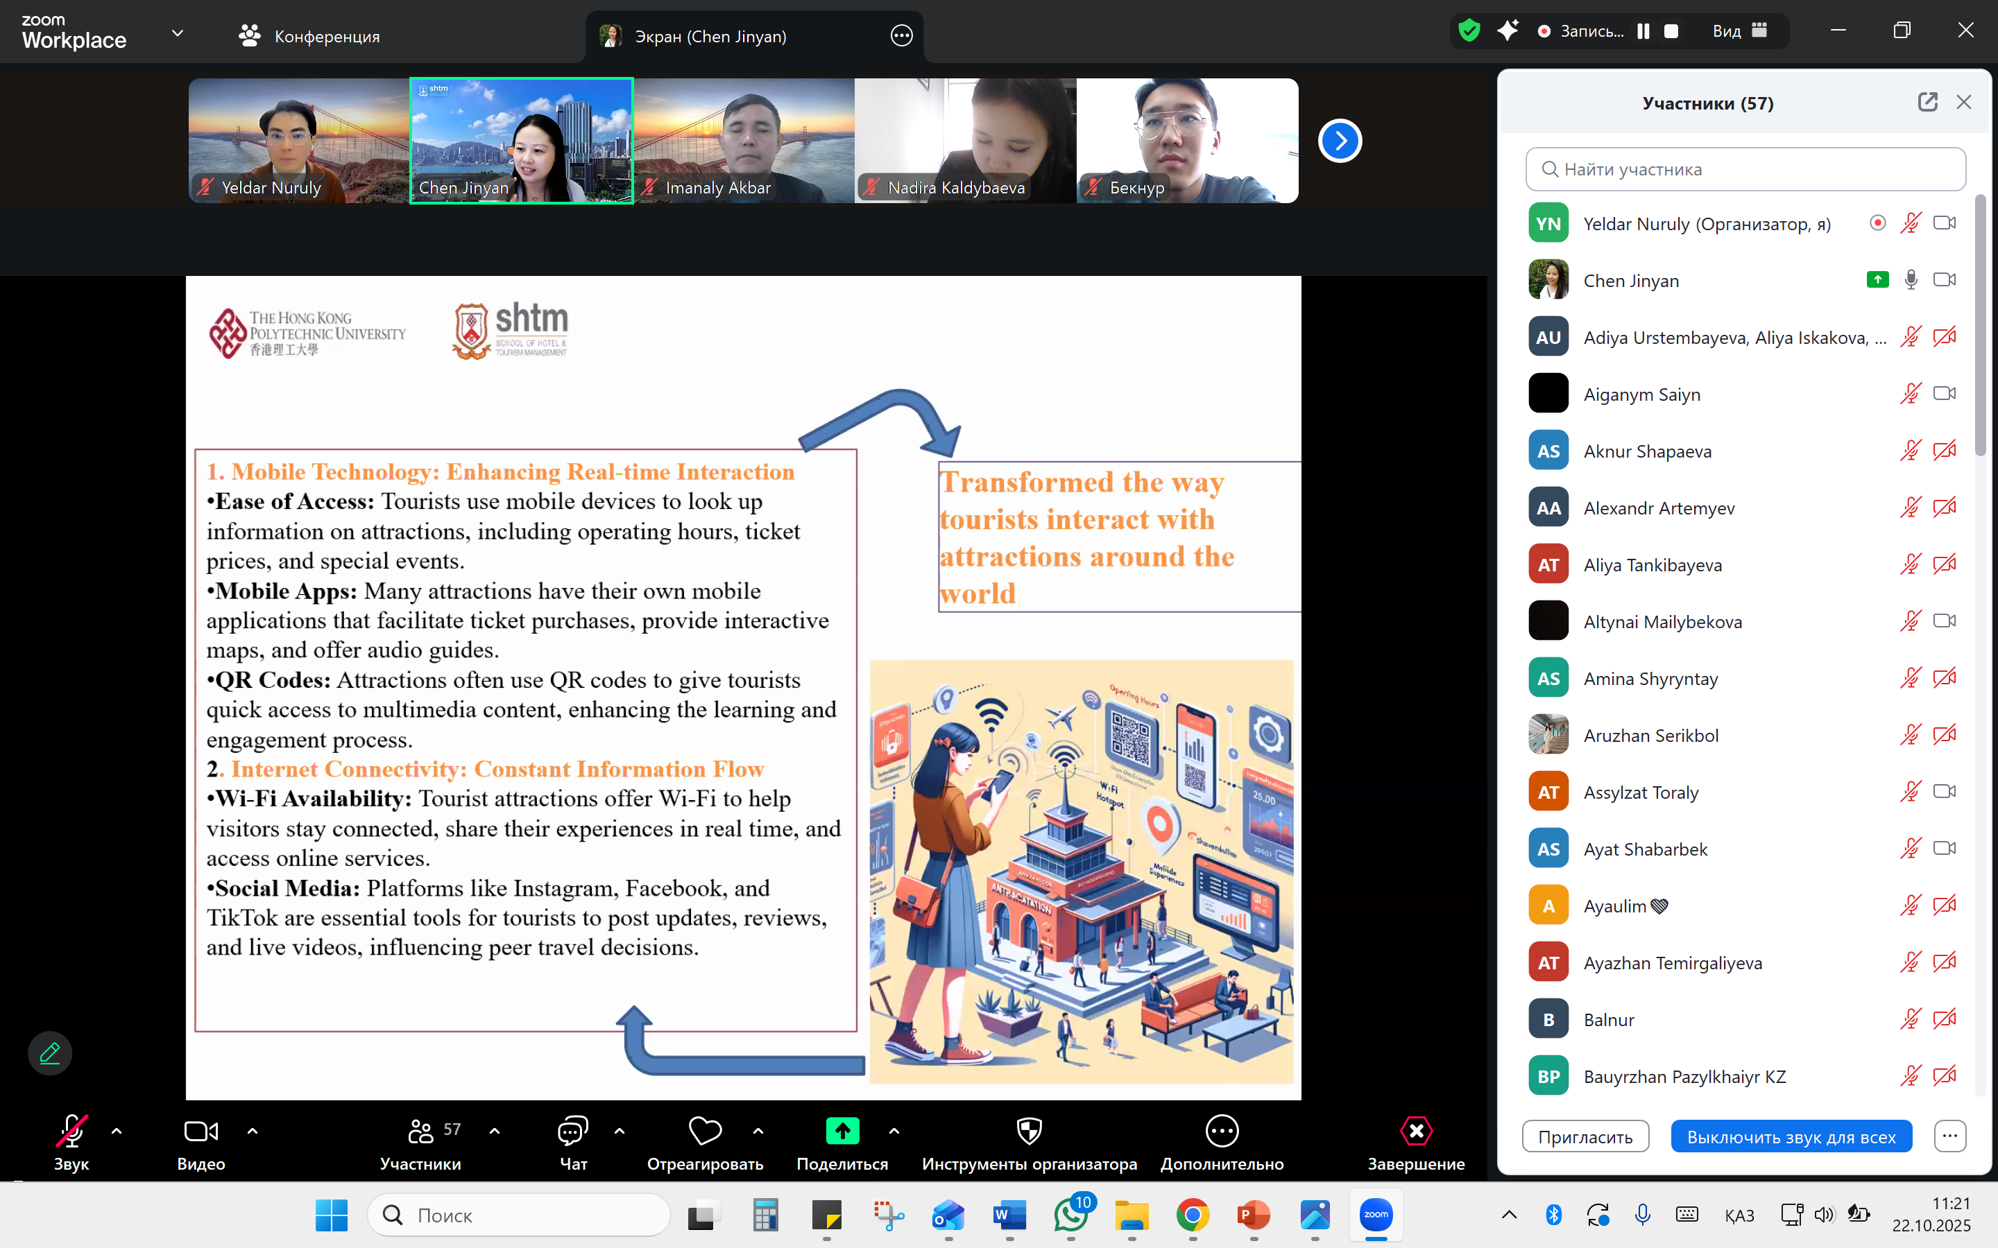Open the Zoom Workplace dropdown chevron
Screen dimensions: 1998x1248
click(x=178, y=34)
